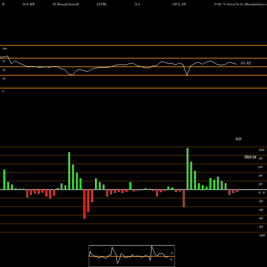This screenshot has width=267, height=267.
Task: Click the 70 level label on RSI axis
Action: click(4, 61)
